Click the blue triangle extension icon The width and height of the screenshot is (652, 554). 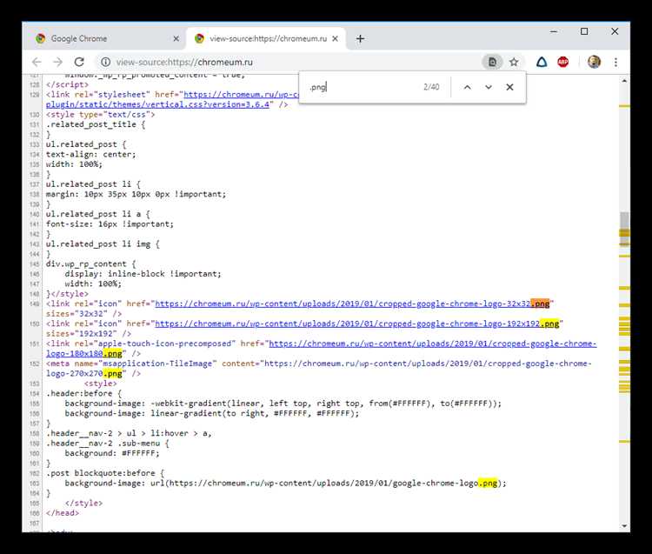pyautogui.click(x=541, y=62)
